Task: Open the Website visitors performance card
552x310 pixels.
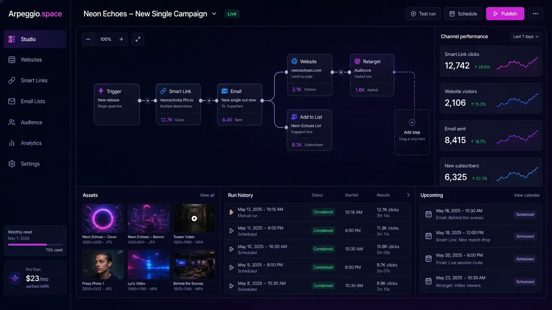Action: pos(490,98)
